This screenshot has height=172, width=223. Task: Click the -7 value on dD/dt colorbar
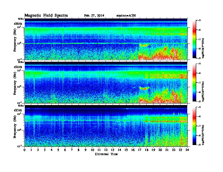199,83
